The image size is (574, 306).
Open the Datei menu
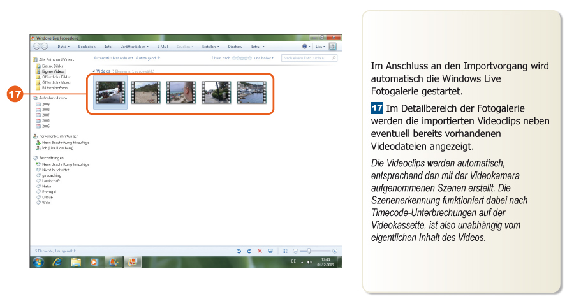coord(63,47)
